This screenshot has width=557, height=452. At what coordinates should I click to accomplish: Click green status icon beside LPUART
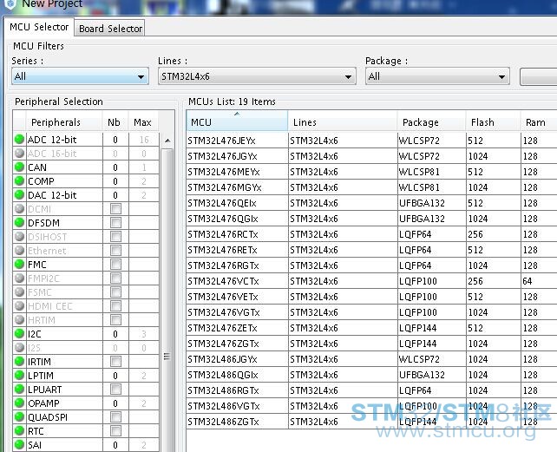(x=20, y=390)
